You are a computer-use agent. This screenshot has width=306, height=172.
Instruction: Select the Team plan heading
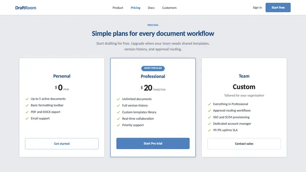244,76
